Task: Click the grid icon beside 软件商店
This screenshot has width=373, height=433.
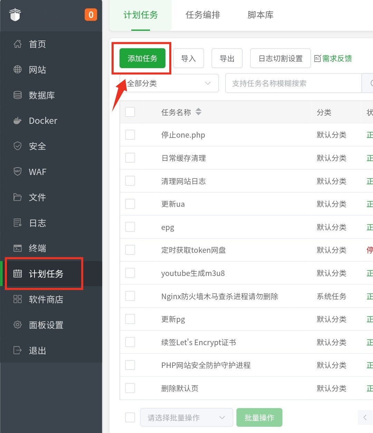Action: point(18,299)
